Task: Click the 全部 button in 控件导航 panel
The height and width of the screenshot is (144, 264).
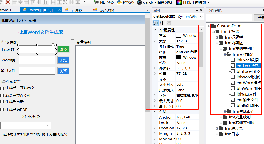Action: [259, 18]
